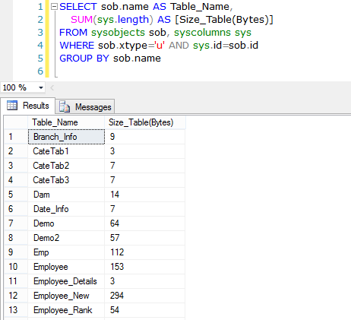Select row header number 13
The image size is (351, 320).
click(16, 310)
